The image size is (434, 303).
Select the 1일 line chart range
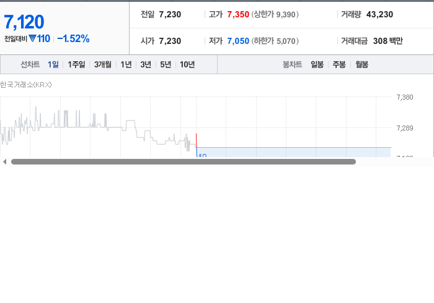pos(53,64)
